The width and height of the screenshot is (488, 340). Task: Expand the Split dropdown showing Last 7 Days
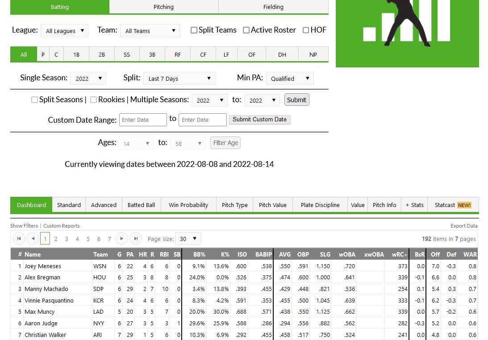179,79
